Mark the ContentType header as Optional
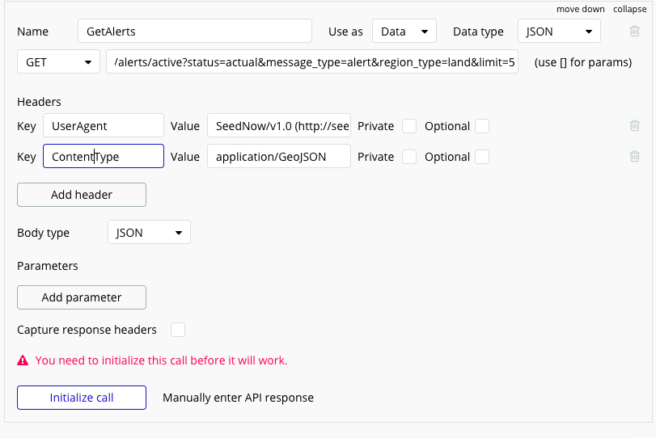 click(x=482, y=157)
